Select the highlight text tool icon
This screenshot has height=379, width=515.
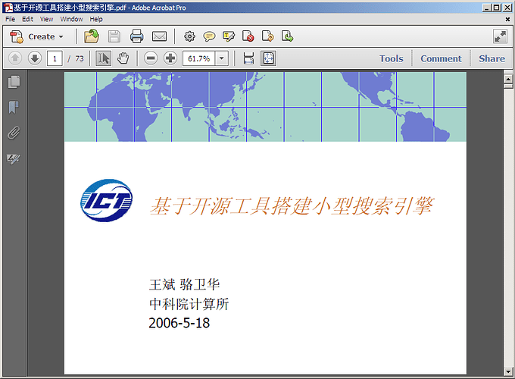point(229,36)
